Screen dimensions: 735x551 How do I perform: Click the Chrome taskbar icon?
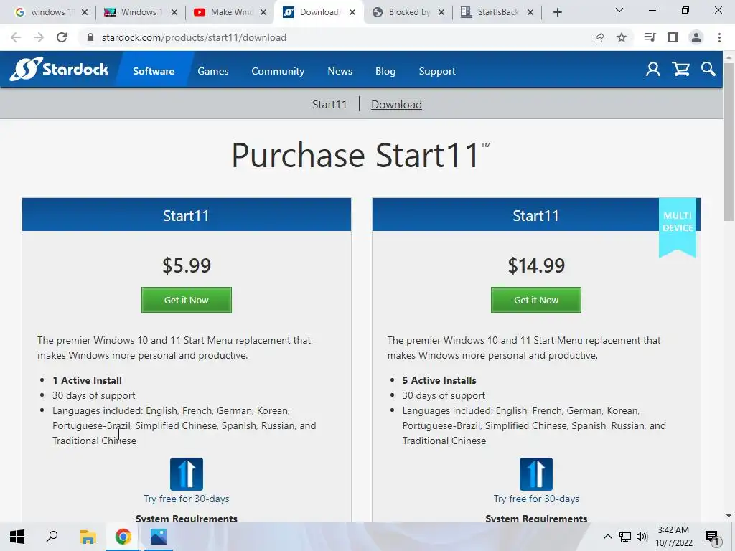123,537
